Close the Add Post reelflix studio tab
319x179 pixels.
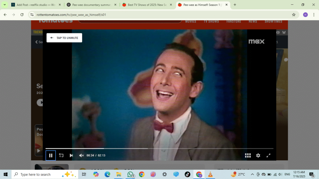click(x=60, y=5)
